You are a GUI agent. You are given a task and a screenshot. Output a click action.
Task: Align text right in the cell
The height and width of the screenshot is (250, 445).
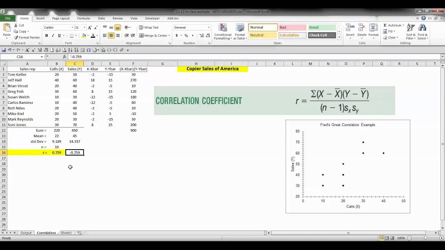[x=118, y=35]
